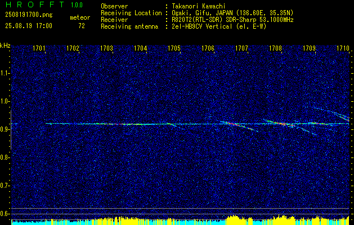Click the 1702 time marker

(x=73, y=48)
